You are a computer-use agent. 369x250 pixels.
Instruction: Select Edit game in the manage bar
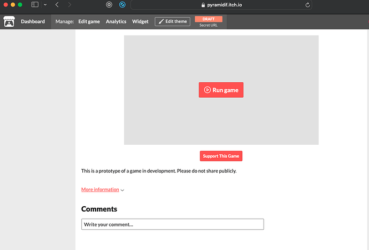(x=89, y=21)
